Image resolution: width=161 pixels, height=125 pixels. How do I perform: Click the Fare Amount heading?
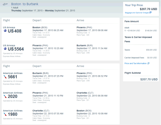pyautogui.click(x=131, y=21)
